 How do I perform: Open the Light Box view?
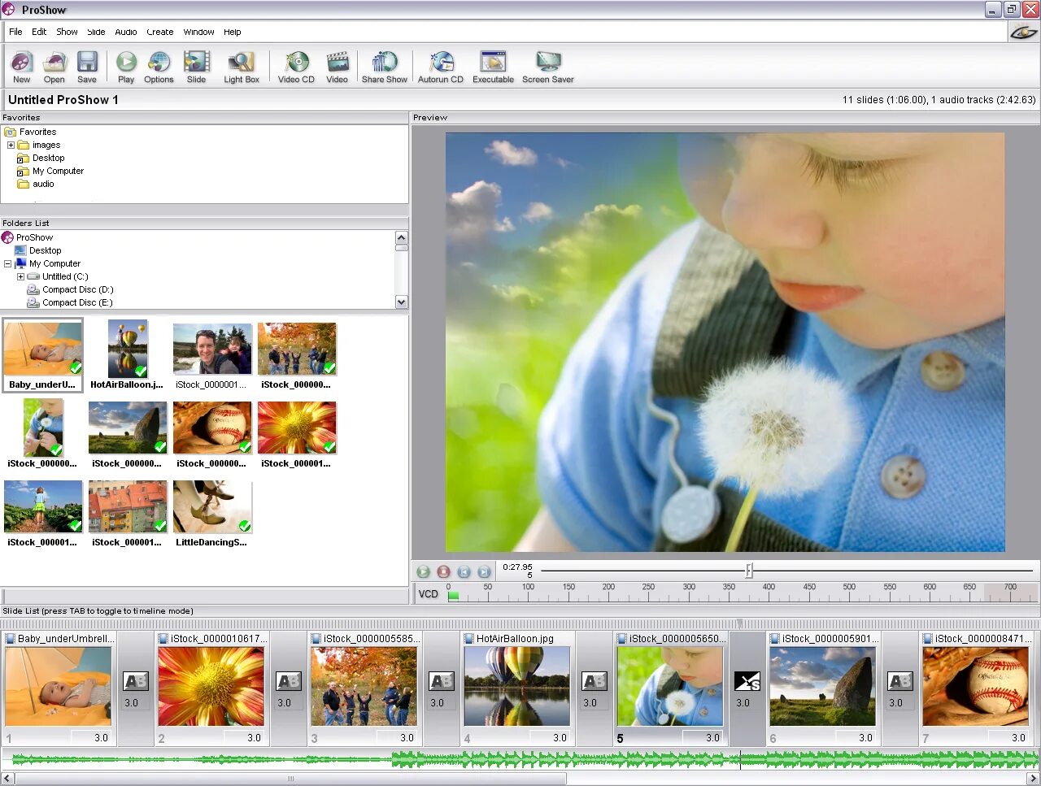tap(242, 67)
